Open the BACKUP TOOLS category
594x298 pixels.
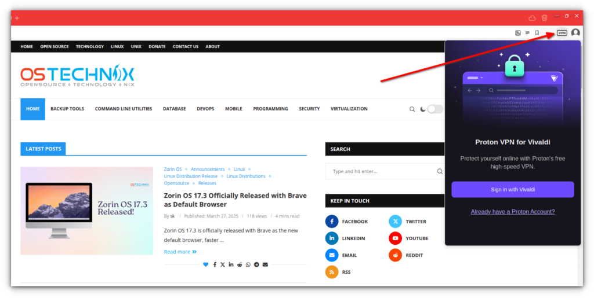pos(67,109)
